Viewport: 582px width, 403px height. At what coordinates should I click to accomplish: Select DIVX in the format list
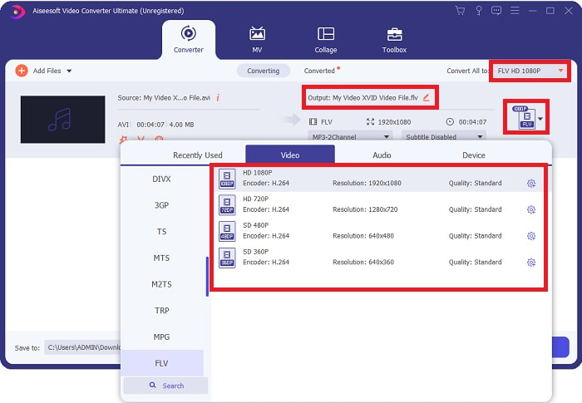click(x=162, y=179)
